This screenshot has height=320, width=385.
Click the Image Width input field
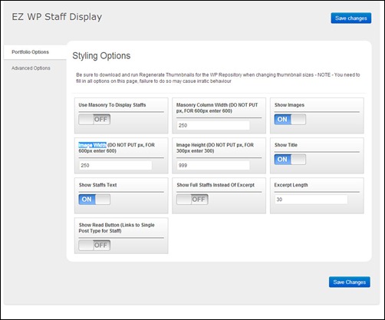tap(115, 165)
